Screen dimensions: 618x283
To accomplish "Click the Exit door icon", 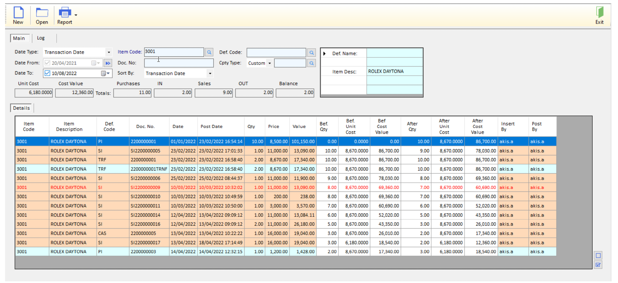I will (599, 12).
